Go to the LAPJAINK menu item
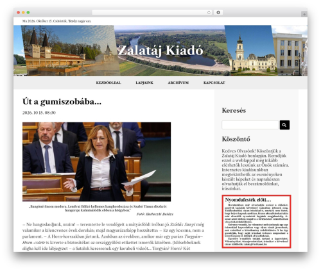Screen dimensions: 321x271 (x=144, y=83)
